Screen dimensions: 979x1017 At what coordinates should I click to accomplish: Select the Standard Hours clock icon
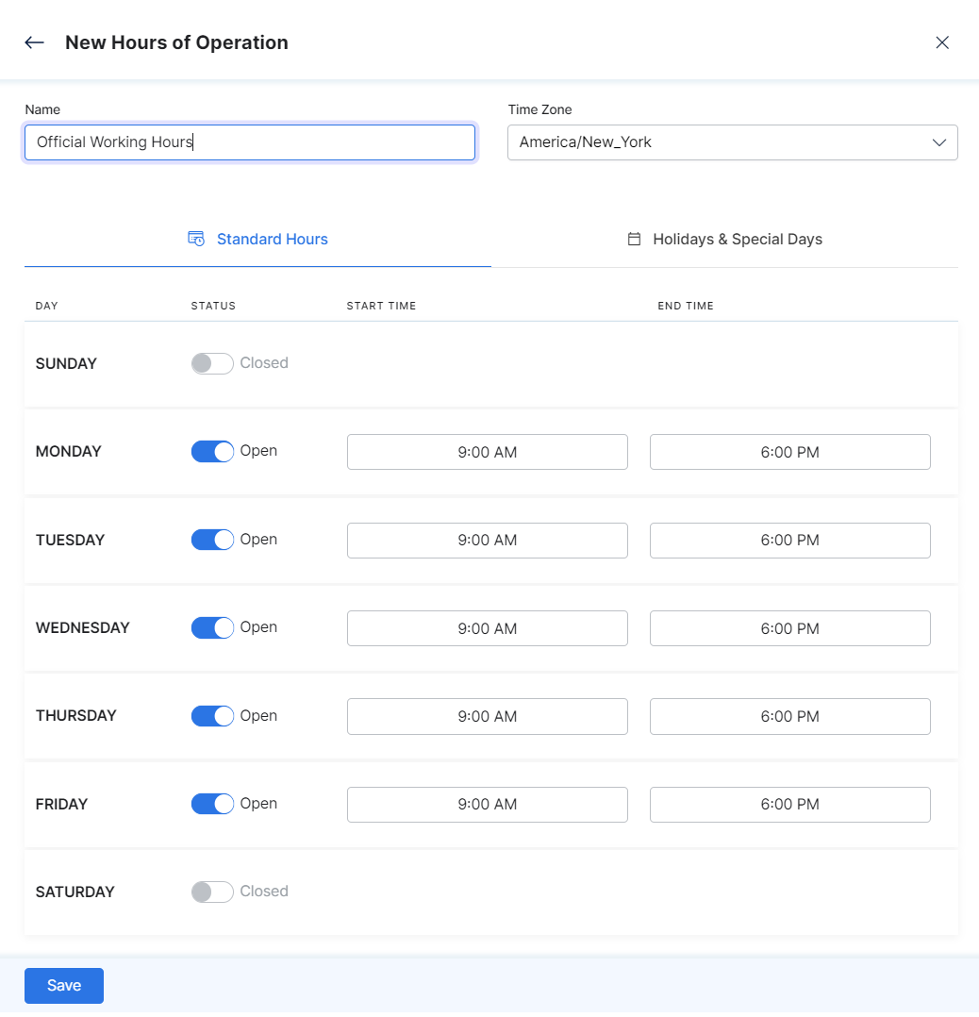coord(196,239)
